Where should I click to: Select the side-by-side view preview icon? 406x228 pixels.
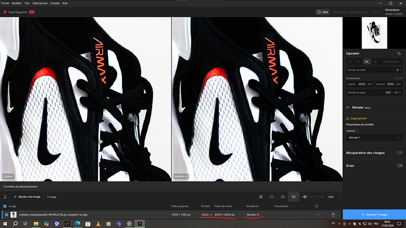(x=294, y=197)
